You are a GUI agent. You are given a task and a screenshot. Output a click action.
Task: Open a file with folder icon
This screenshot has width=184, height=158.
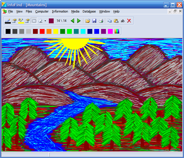(x=88, y=21)
